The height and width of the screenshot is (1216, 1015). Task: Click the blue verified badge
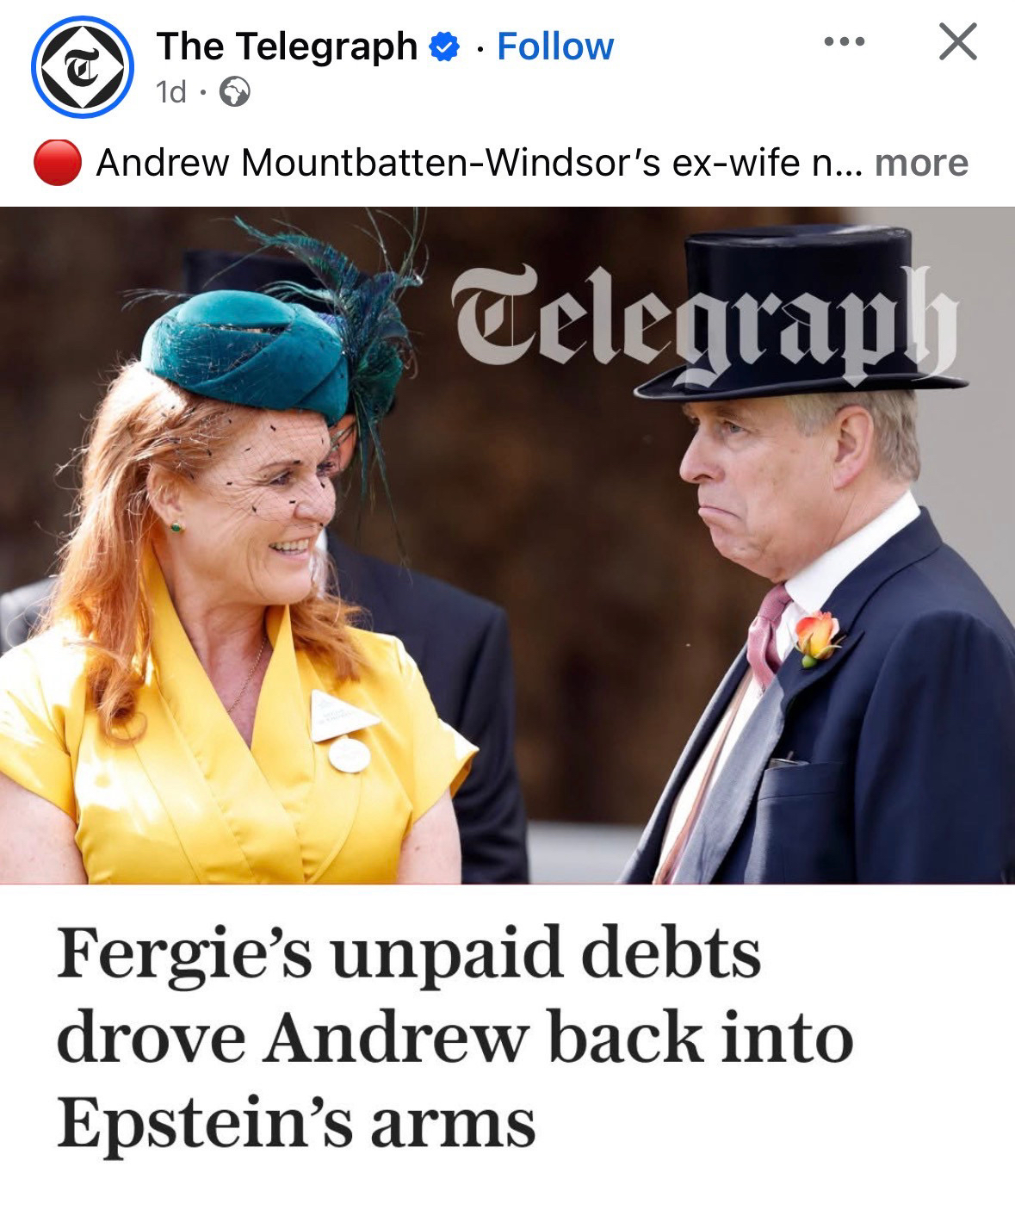(x=444, y=47)
